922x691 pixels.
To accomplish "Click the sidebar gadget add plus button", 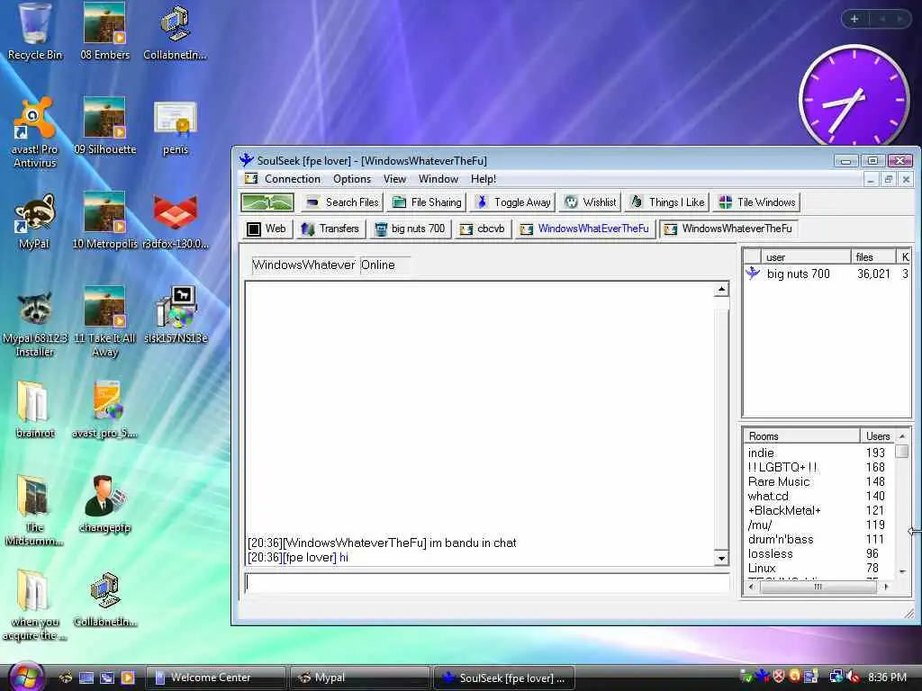I will click(x=854, y=19).
